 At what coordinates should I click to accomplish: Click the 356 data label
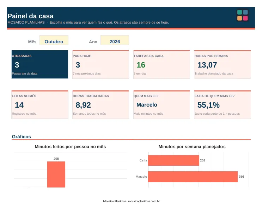[241, 177]
